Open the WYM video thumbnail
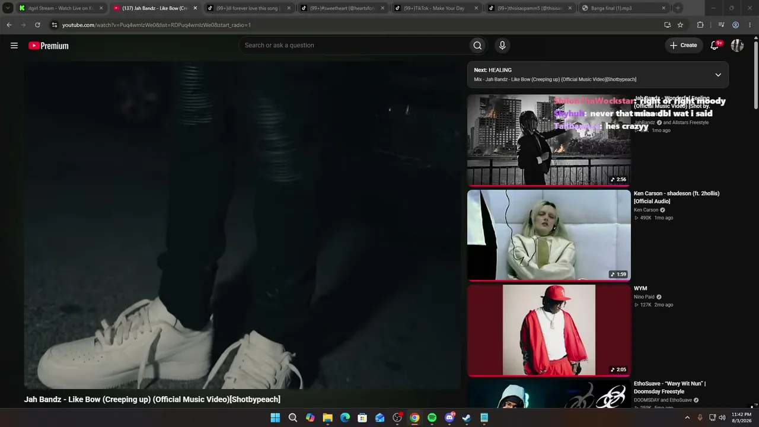The image size is (759, 427). pos(549,330)
